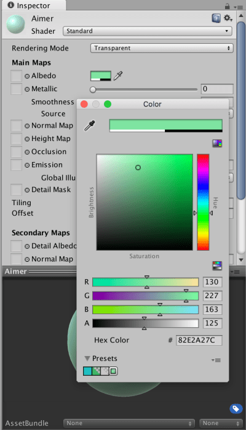Select the teal preset swatch
Viewport: 246px width, 430px height.
(x=87, y=371)
